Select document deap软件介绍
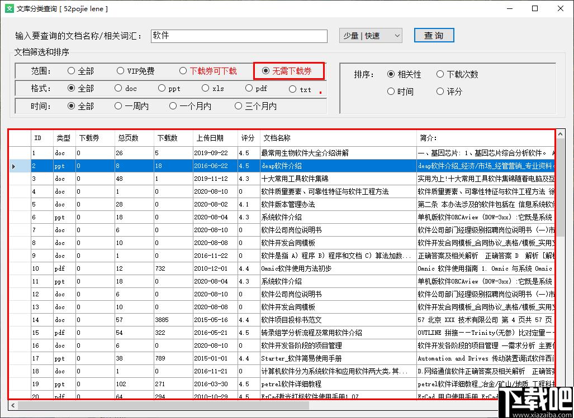Screen dimensions: 574x418 pyautogui.click(x=338, y=166)
